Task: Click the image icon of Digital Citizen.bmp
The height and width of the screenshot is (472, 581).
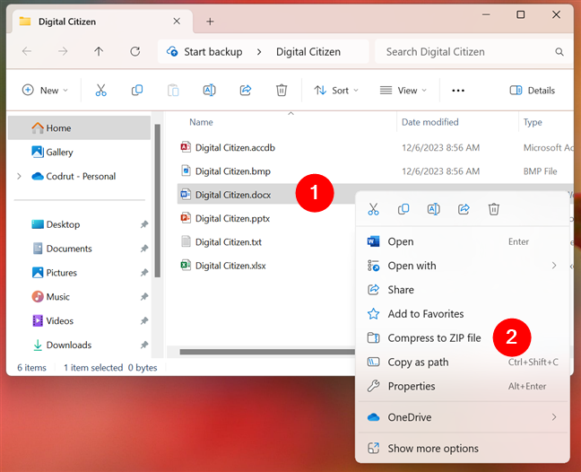Action: (186, 170)
